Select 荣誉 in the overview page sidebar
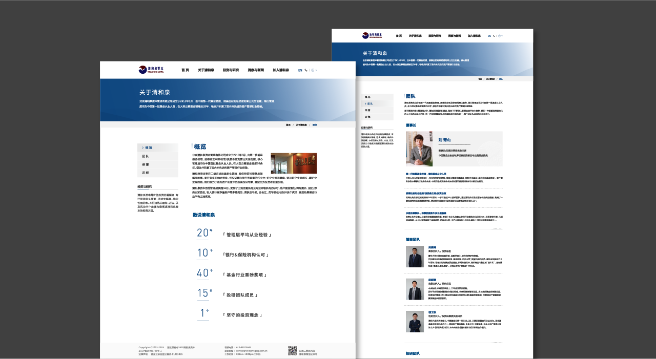This screenshot has width=656, height=359. tap(158, 164)
